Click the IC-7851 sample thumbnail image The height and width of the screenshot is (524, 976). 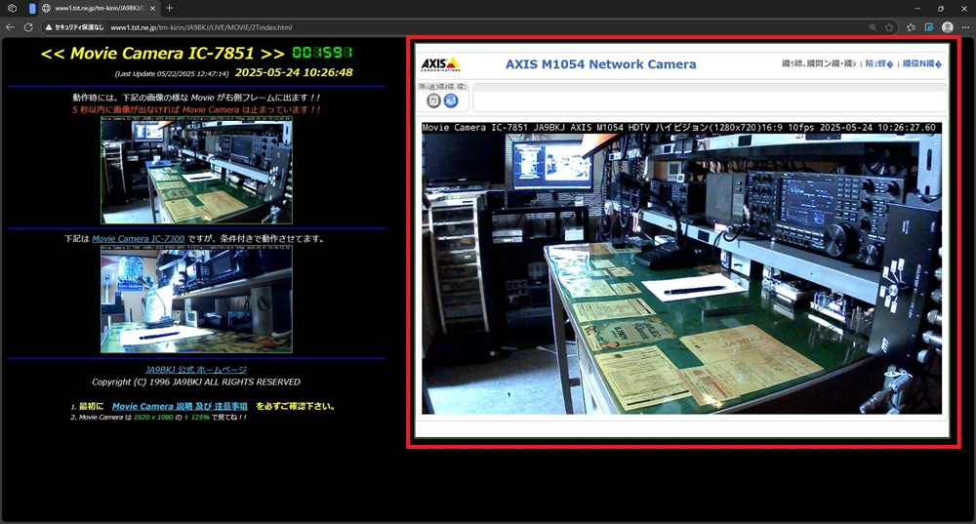(196, 170)
